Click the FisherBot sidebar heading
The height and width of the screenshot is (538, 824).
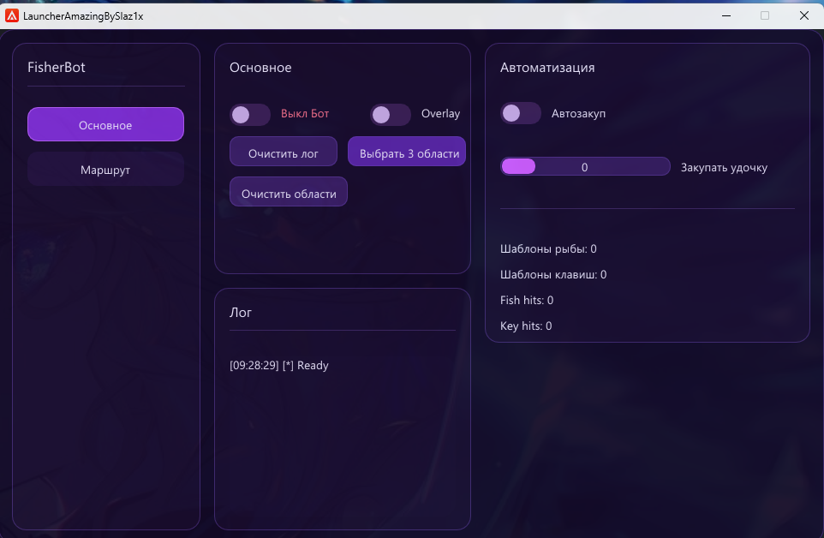(x=57, y=68)
